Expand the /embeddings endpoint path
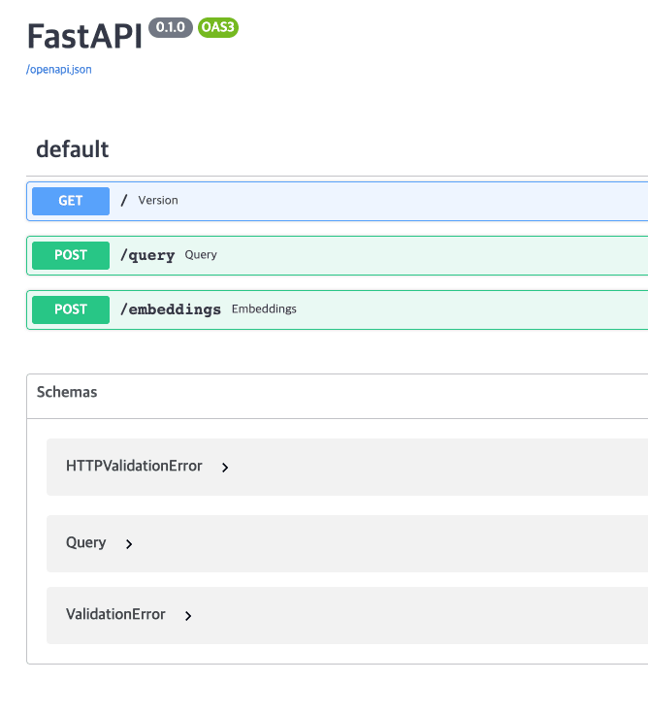This screenshot has height=714, width=648. point(171,309)
